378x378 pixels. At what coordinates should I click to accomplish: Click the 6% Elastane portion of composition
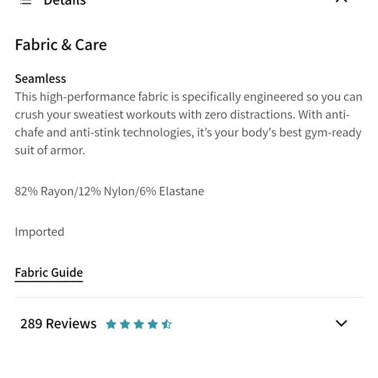click(x=171, y=192)
